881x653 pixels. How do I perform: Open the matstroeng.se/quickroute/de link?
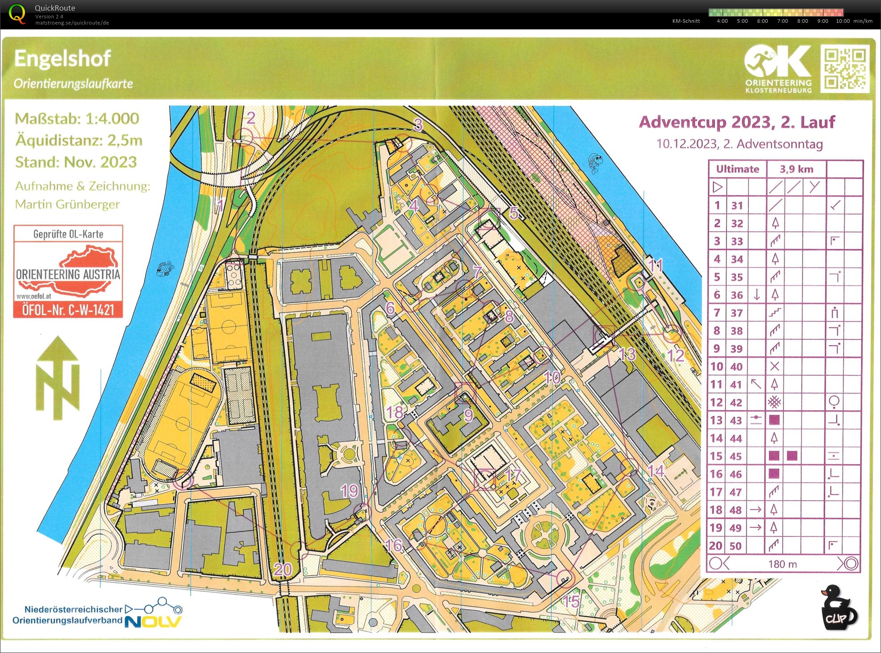72,23
